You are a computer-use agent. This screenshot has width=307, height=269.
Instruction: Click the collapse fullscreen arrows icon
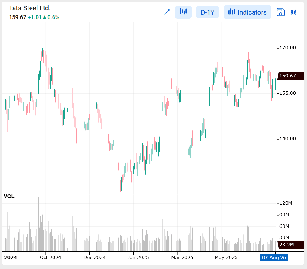pyautogui.click(x=293, y=12)
